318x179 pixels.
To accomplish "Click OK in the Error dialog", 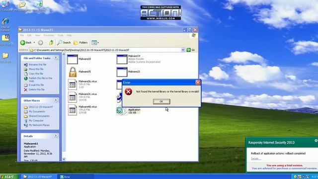I will click(x=161, y=101).
